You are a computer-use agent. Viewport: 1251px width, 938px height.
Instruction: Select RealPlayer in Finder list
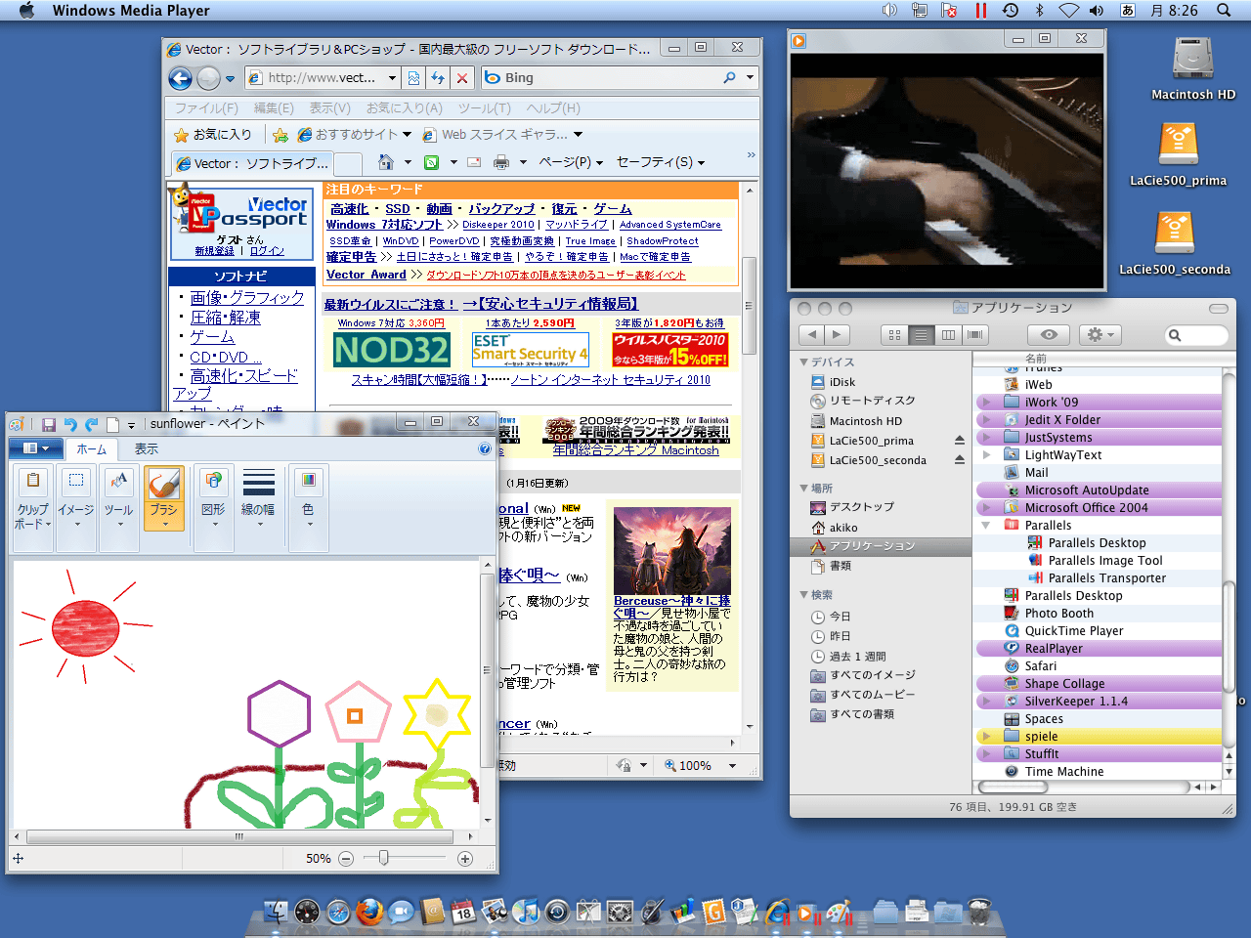[x=1099, y=649]
